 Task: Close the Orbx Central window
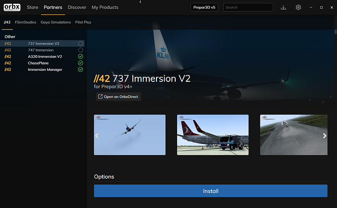(x=332, y=7)
